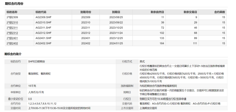This screenshot has width=236, height=112.
Task: Click the 最小变动价位 label cell
Action: 16,99
